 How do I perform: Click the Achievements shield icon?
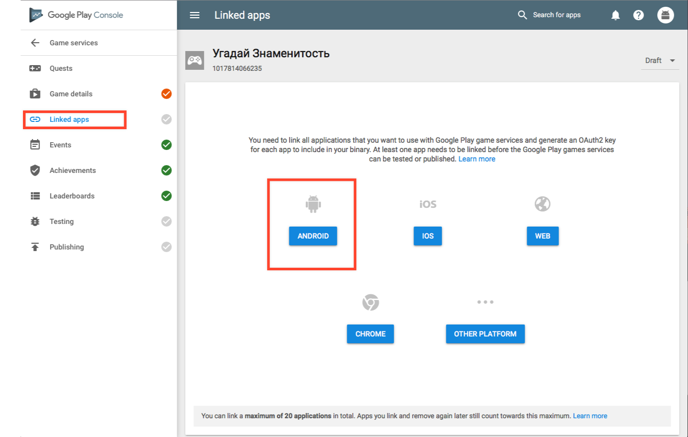[x=35, y=170]
